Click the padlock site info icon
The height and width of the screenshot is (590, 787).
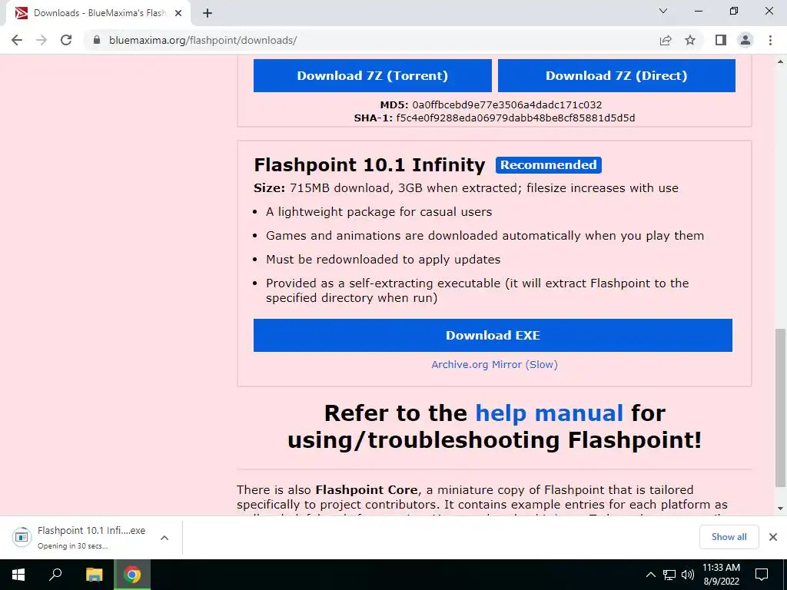pyautogui.click(x=97, y=40)
